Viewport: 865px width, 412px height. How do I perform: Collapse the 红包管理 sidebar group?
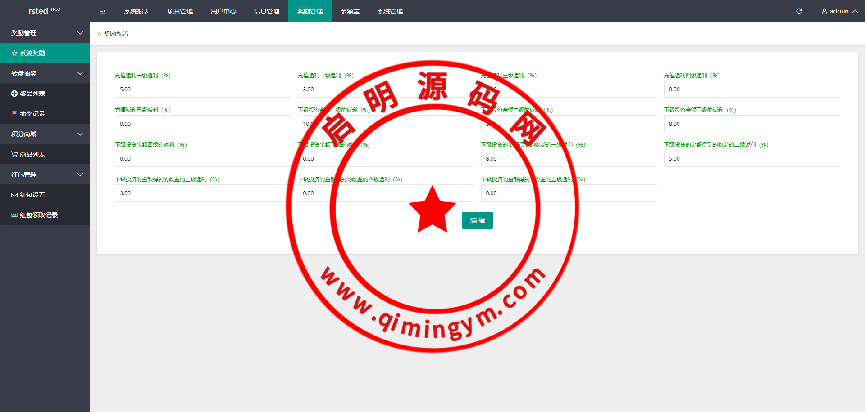[x=80, y=175]
